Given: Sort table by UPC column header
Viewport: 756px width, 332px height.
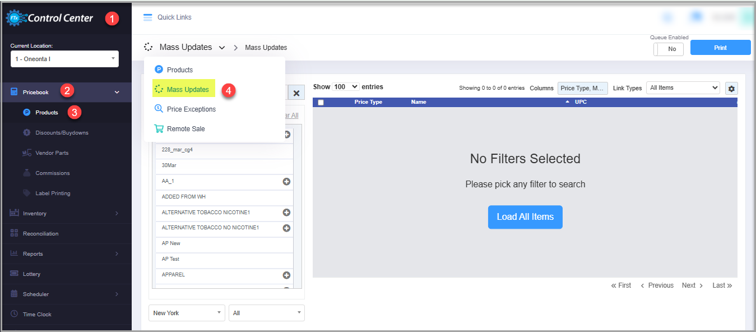Looking at the screenshot, I should (581, 102).
